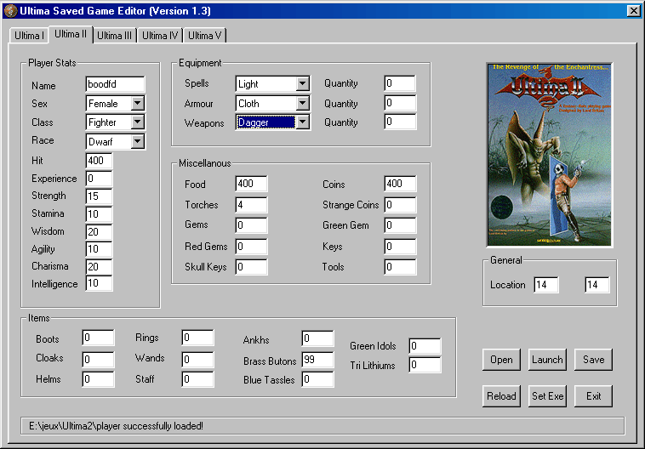The height and width of the screenshot is (449, 645).
Task: Open the Spells dropdown
Action: [302, 84]
